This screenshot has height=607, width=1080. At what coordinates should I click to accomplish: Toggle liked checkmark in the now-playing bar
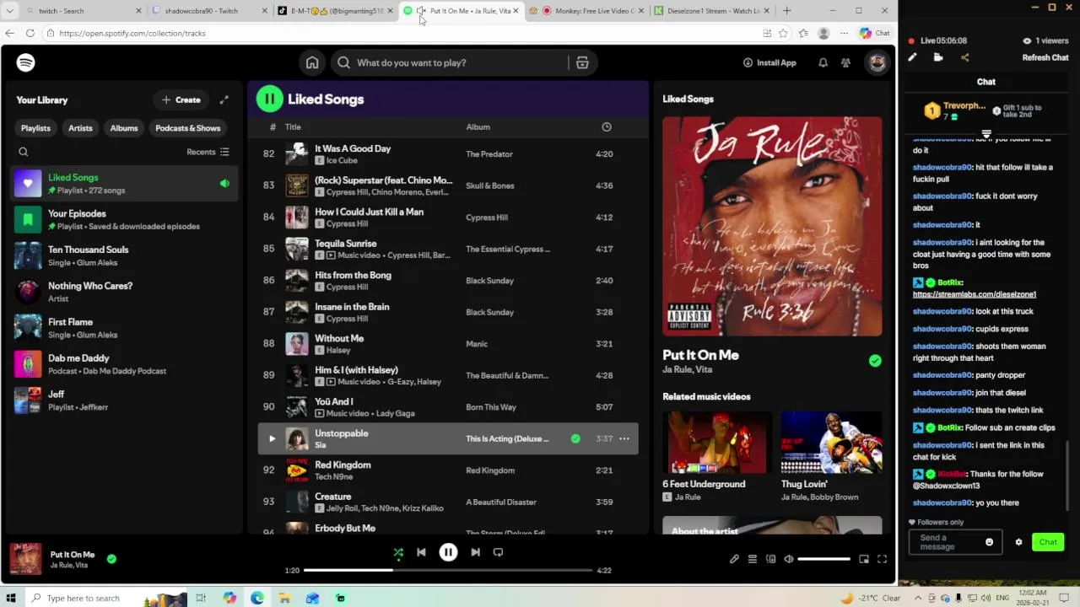coord(111,558)
